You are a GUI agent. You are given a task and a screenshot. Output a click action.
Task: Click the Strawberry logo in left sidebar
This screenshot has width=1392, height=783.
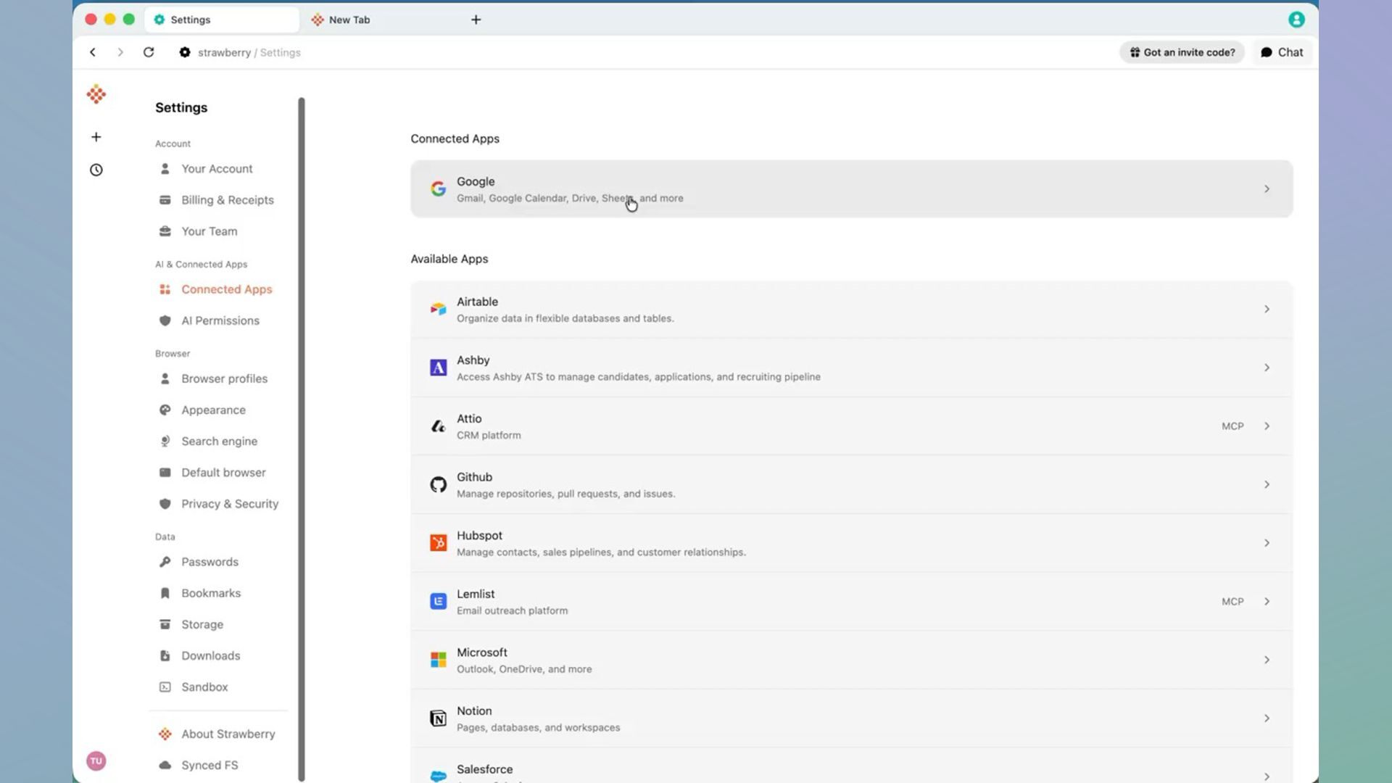[x=96, y=94]
